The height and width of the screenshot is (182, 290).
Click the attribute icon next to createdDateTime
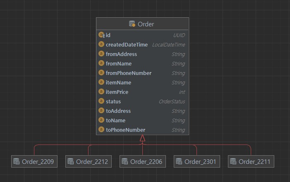pos(101,44)
